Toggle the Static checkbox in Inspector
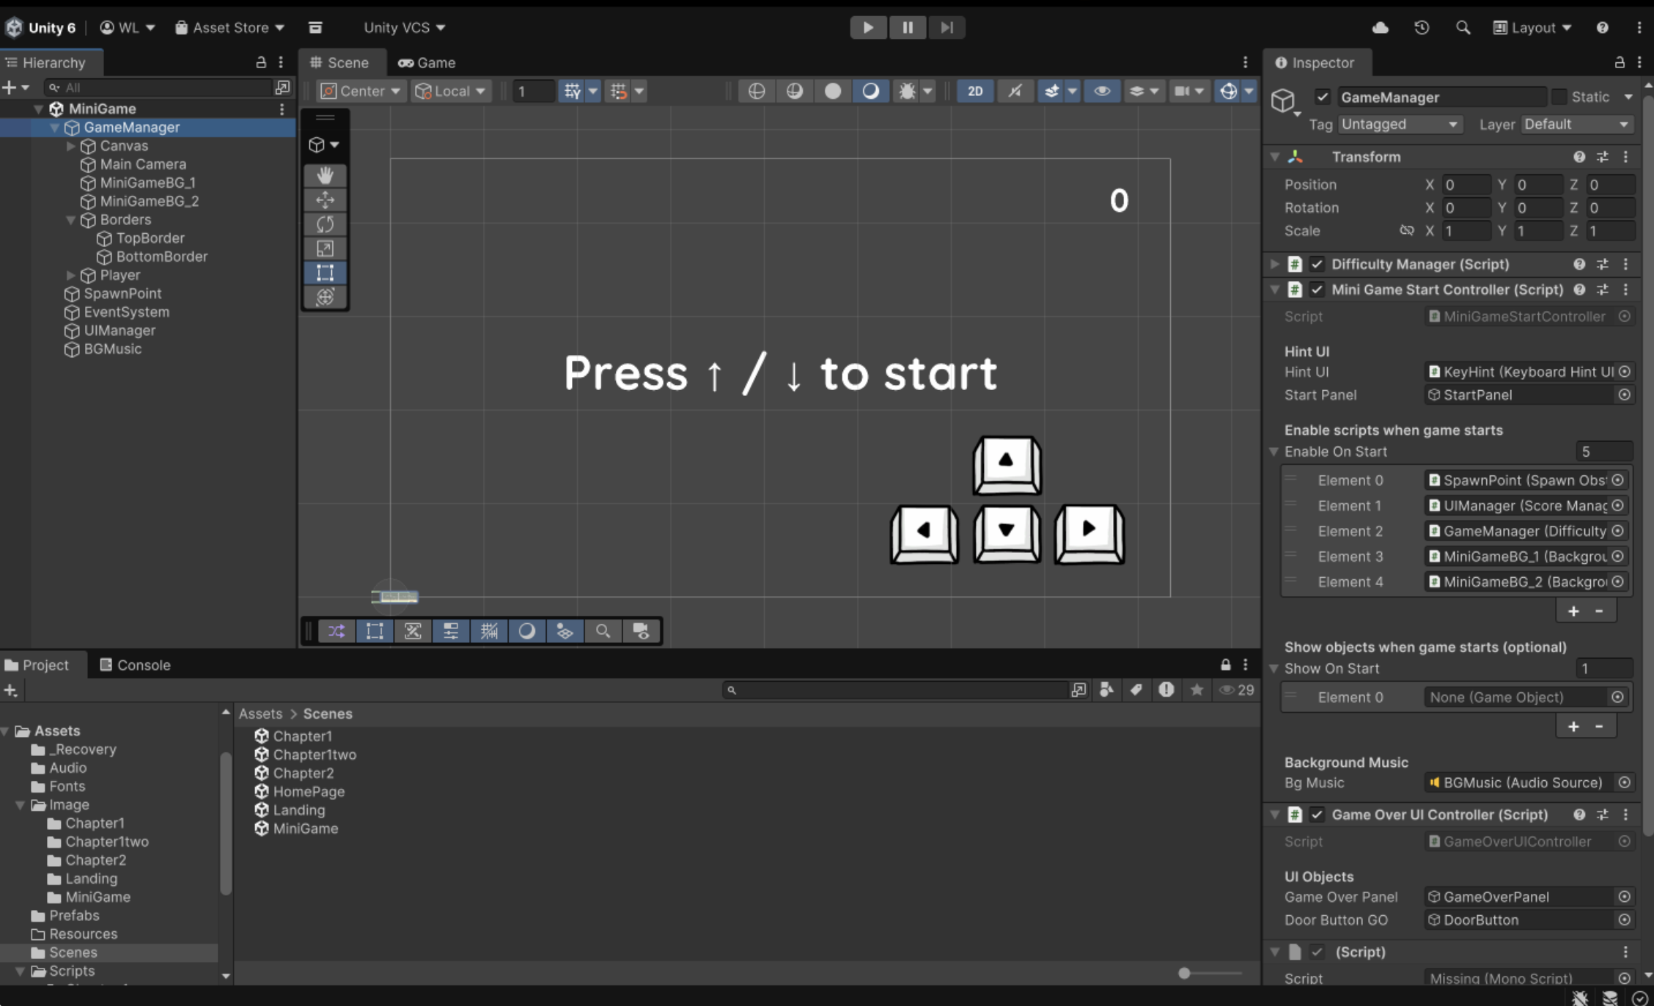The width and height of the screenshot is (1654, 1006). (x=1559, y=97)
